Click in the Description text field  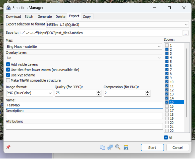click(84, 116)
